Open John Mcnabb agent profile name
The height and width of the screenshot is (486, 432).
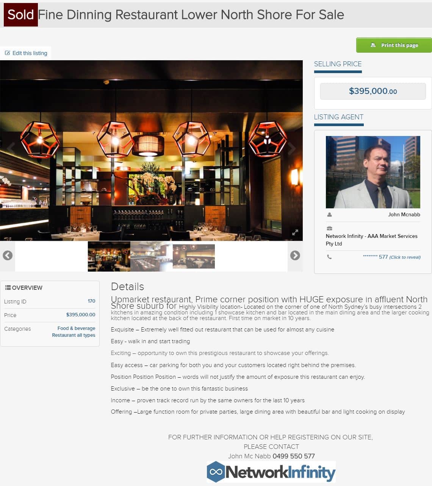[x=404, y=214]
